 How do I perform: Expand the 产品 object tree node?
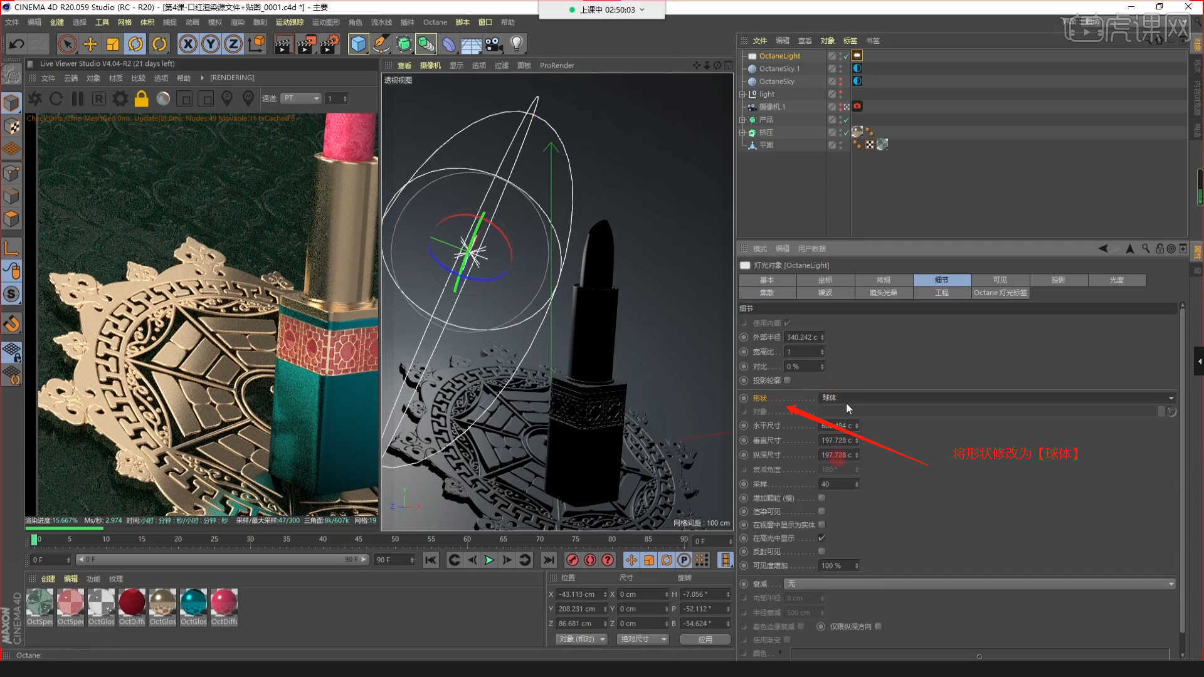[742, 120]
